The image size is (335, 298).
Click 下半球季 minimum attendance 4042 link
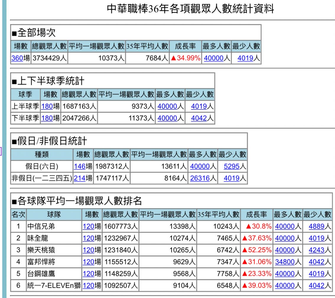(x=199, y=118)
